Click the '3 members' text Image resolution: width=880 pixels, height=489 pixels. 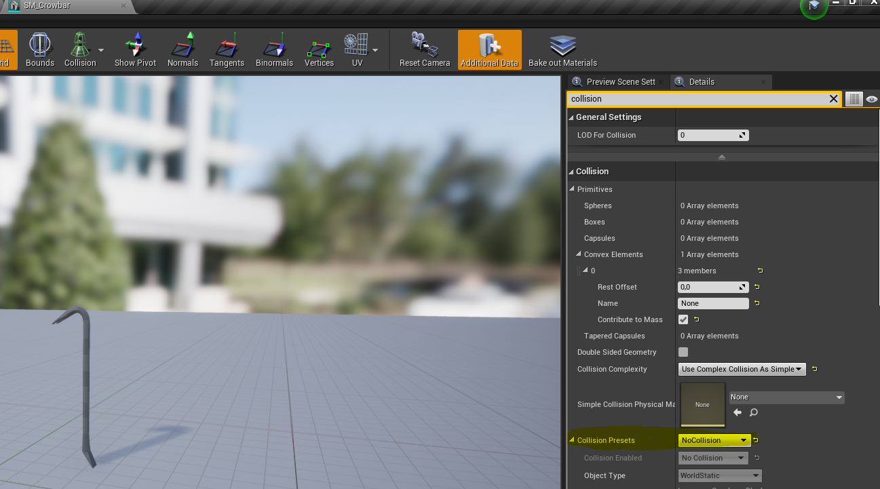697,271
